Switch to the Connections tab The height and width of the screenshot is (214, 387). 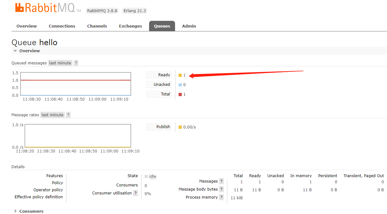62,26
